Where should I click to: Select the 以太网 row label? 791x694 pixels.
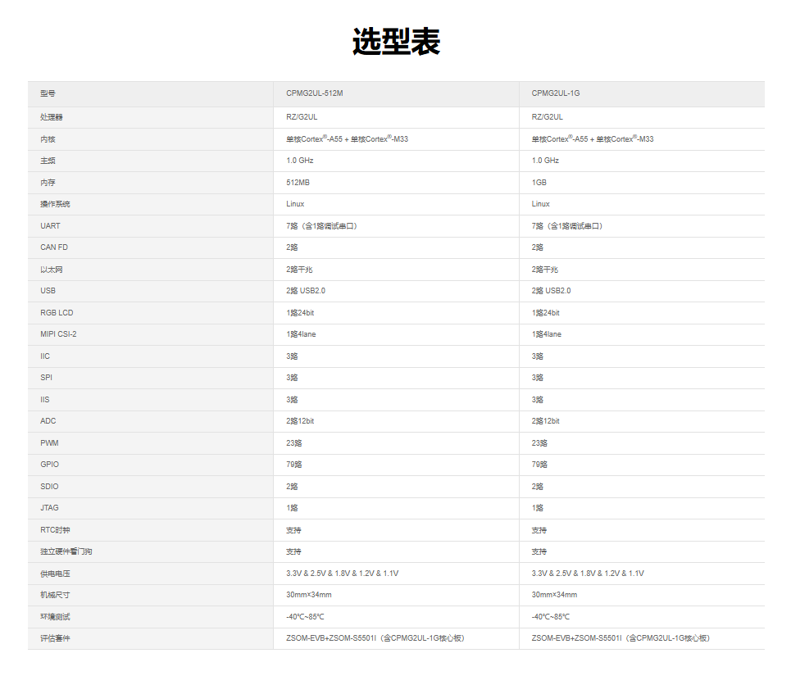[x=52, y=270]
